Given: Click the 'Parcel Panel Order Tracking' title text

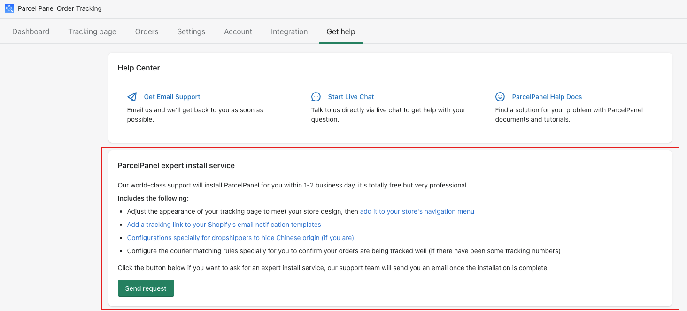Looking at the screenshot, I should (x=60, y=8).
